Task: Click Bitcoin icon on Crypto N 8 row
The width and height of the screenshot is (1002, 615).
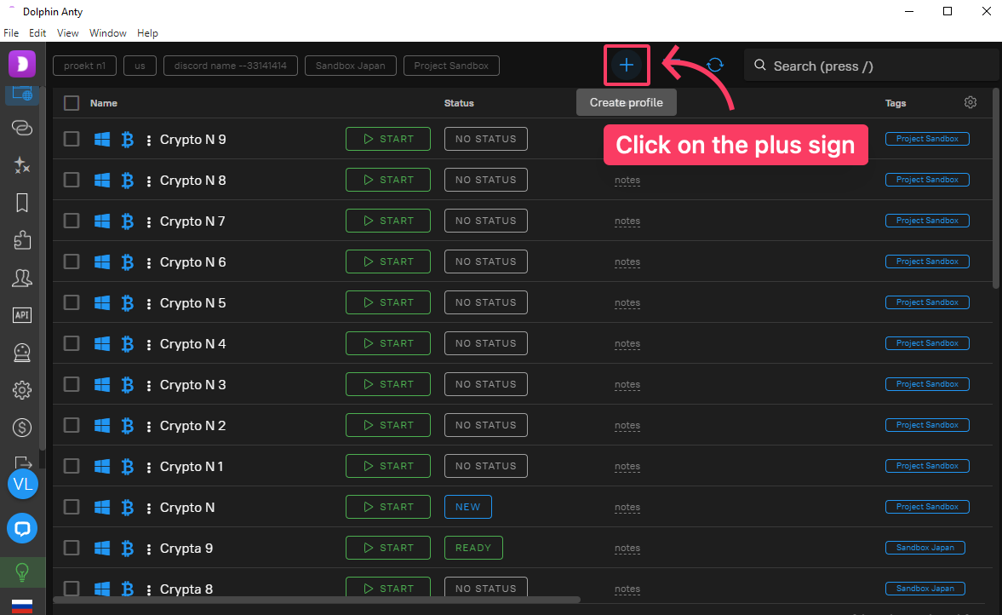Action: point(128,181)
